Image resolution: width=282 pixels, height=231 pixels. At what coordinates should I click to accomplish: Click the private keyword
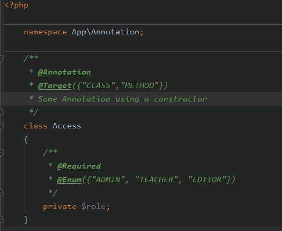[60, 206]
